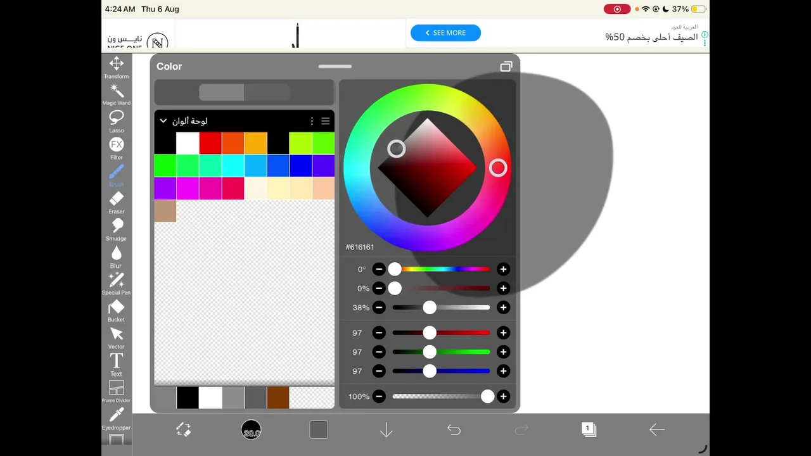Increase hue with plus button
The image size is (811, 456).
503,269
